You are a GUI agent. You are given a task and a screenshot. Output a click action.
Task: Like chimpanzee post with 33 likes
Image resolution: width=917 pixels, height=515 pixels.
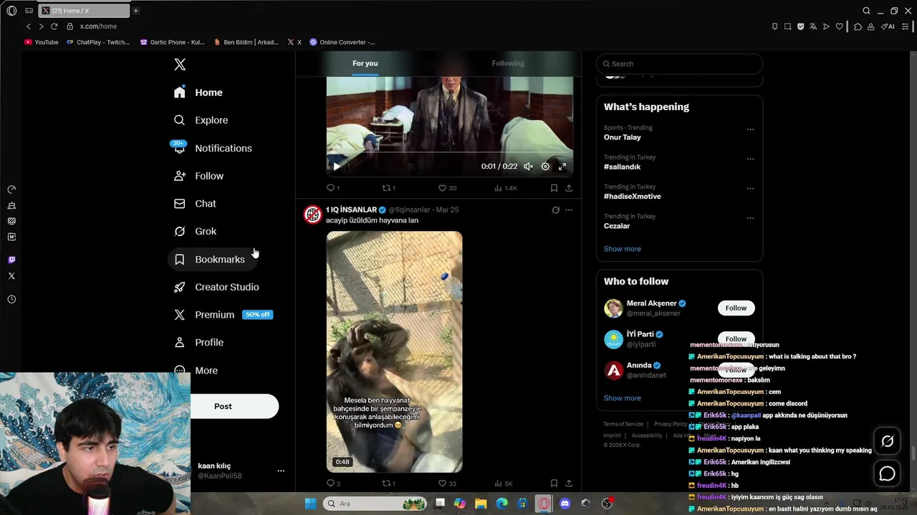click(447, 484)
